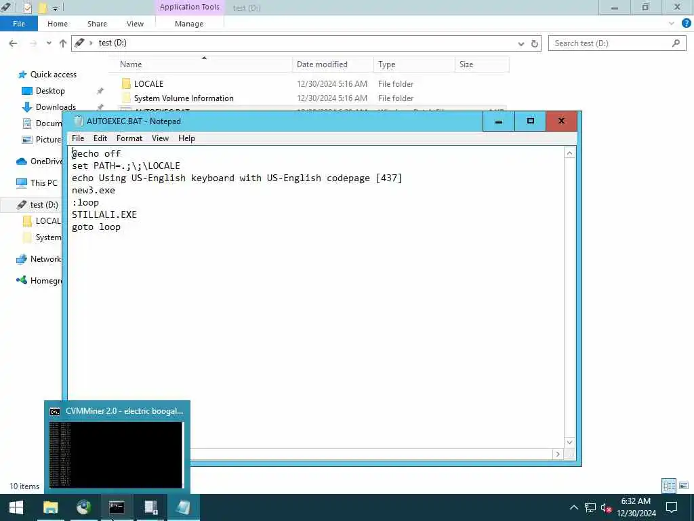Screen dimensions: 694x521
Task: Toggle the pin next to Desktop
Action: pos(100,91)
